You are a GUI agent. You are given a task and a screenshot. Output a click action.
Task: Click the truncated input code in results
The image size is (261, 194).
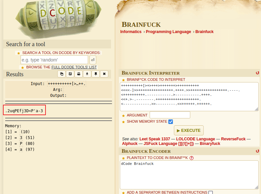[x=66, y=84]
